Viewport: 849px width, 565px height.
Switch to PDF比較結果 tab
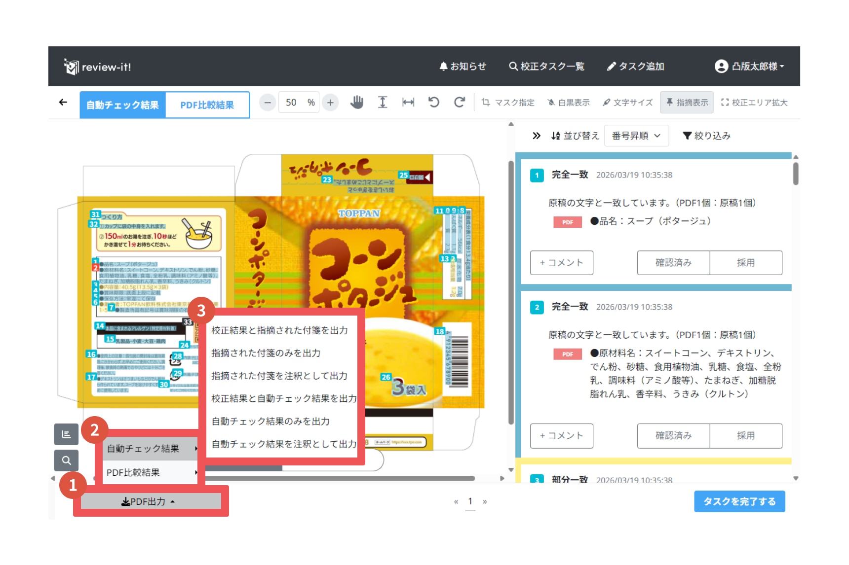click(207, 105)
